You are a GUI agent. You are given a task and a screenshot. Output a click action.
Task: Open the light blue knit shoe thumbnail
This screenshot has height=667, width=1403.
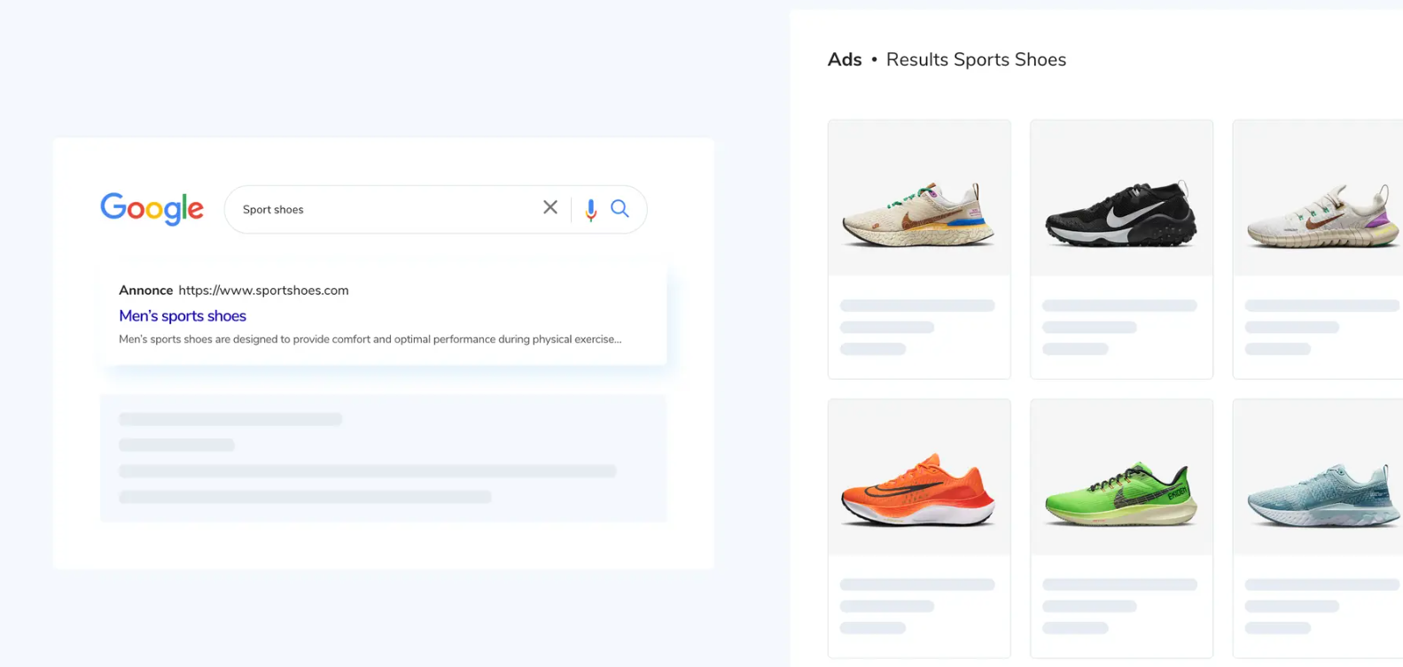1318,477
